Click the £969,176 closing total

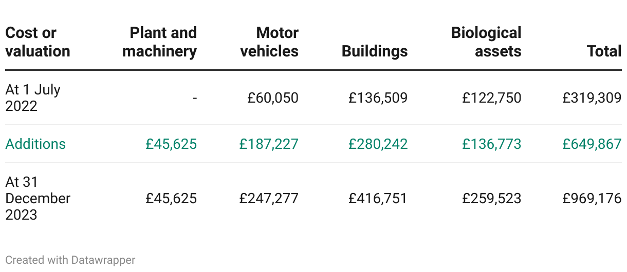pos(592,198)
